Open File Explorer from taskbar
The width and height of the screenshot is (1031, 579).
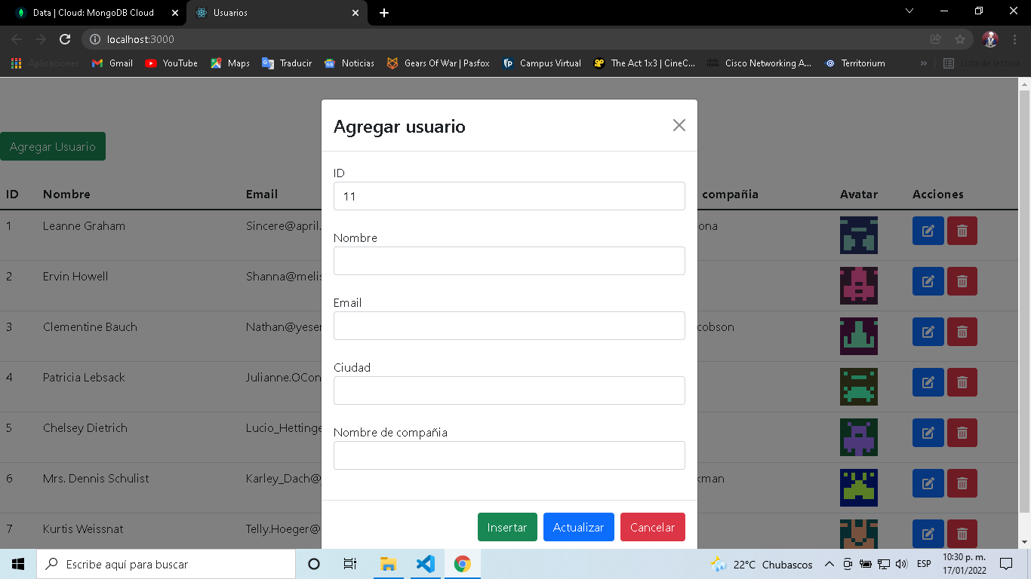(x=388, y=564)
